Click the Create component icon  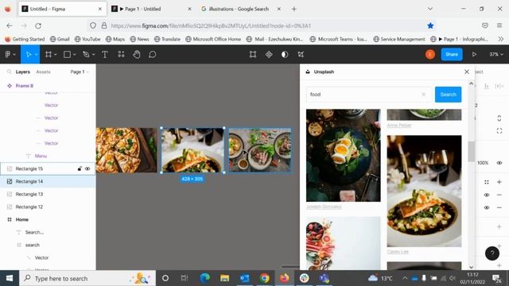point(269,55)
